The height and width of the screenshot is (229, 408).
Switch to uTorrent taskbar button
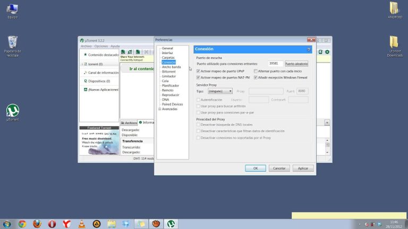click(171, 224)
